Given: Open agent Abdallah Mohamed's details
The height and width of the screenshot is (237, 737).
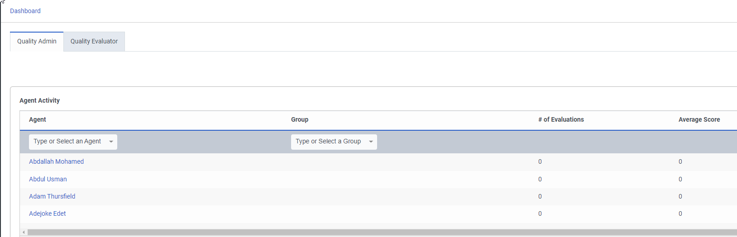Looking at the screenshot, I should pyautogui.click(x=56, y=161).
